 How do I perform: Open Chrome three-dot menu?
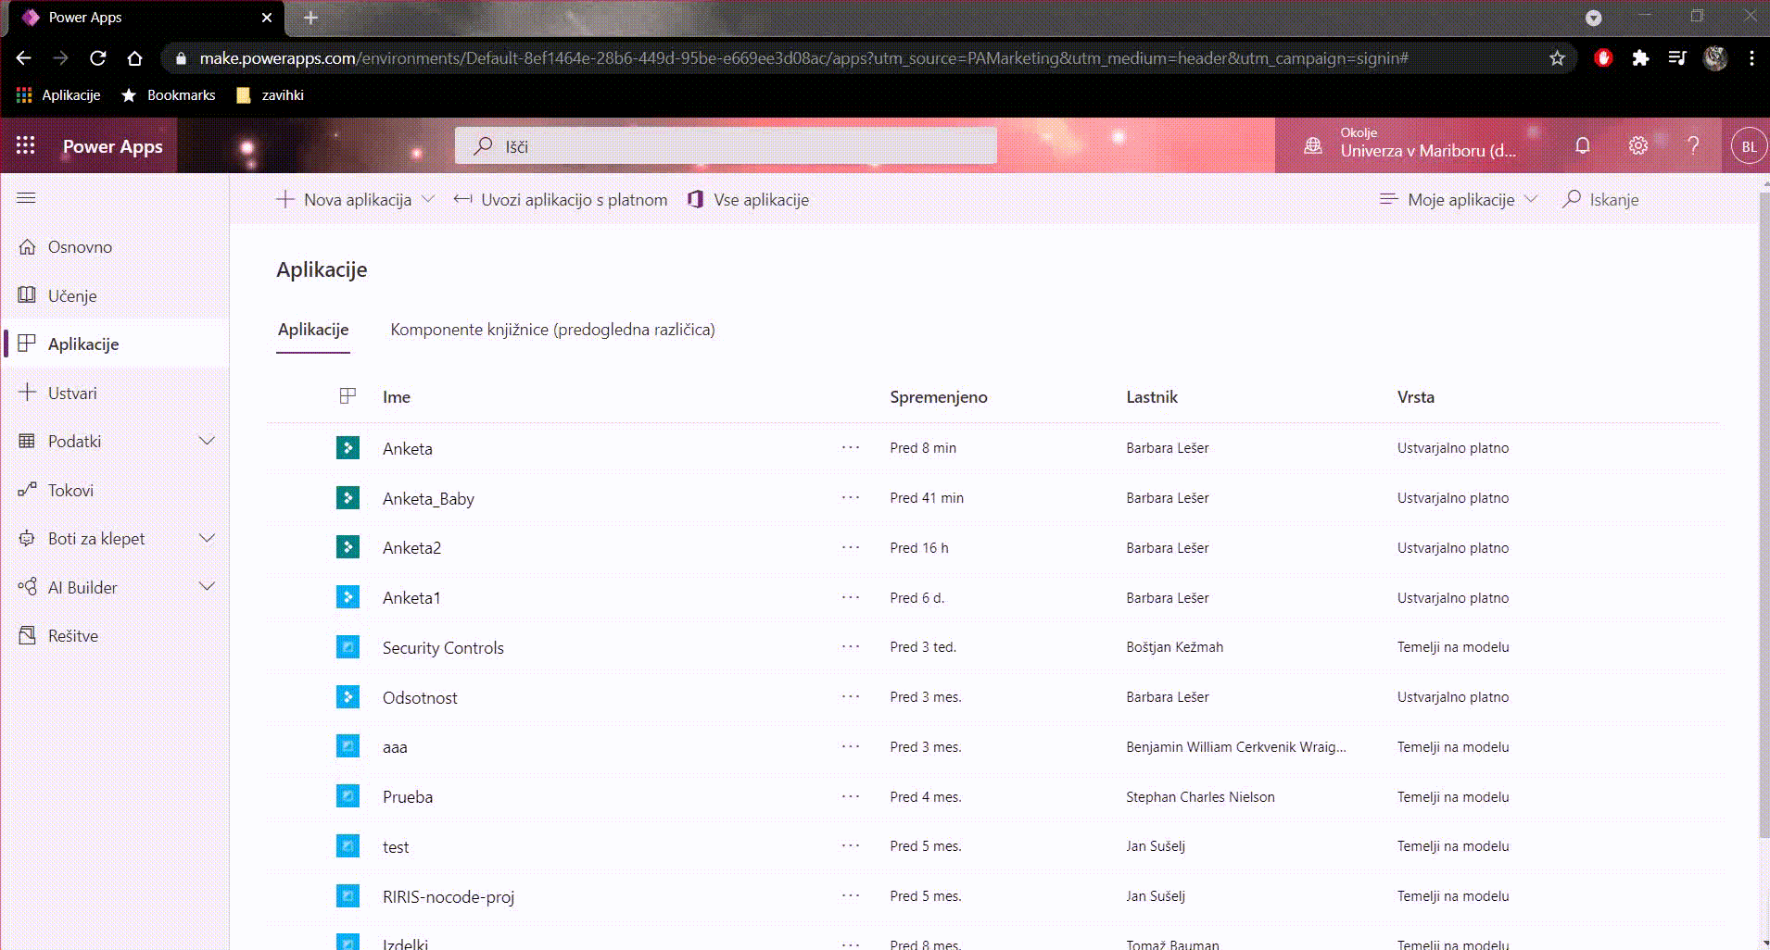(1751, 58)
